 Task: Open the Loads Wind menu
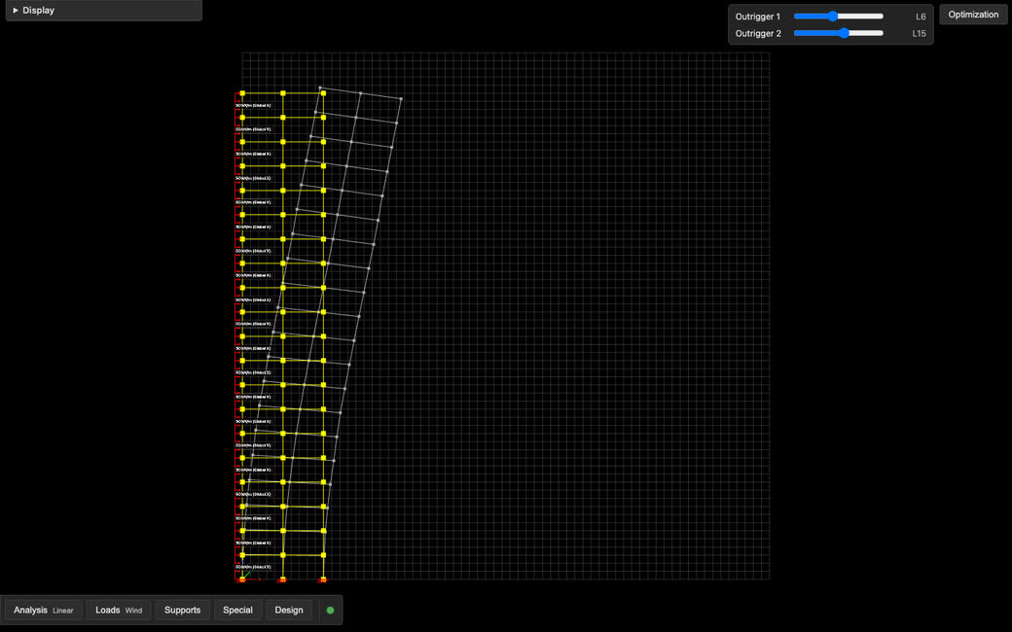click(x=119, y=610)
